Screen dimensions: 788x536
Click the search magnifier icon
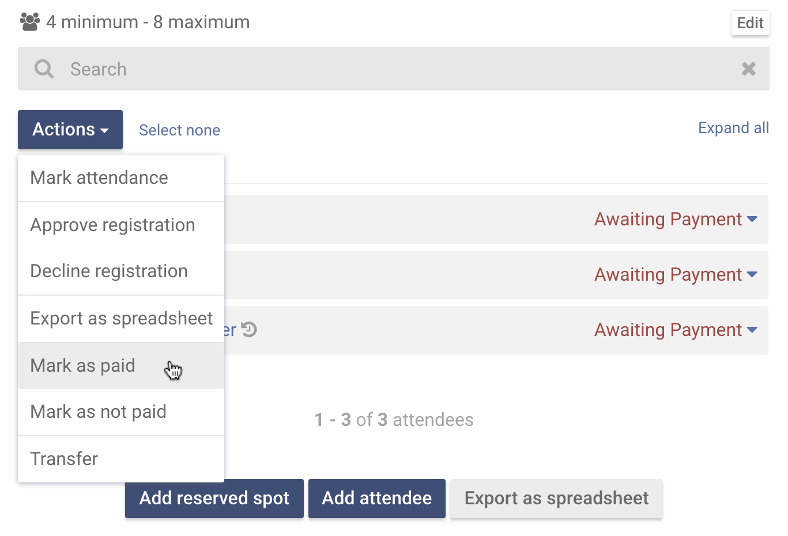point(44,69)
